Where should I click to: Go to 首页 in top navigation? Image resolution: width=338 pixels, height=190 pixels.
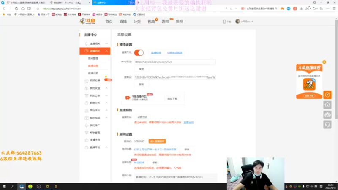109,22
